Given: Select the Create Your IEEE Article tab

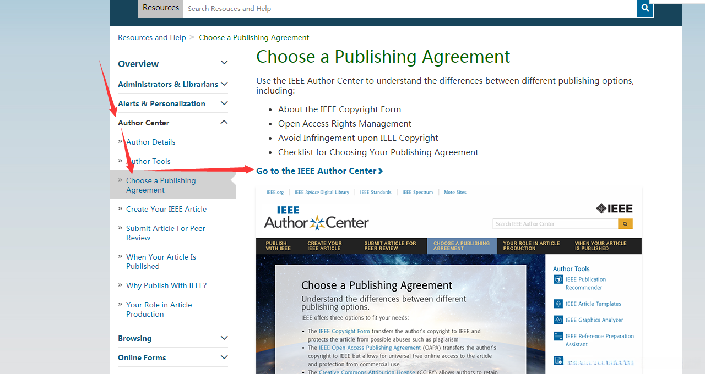Looking at the screenshot, I should 325,246.
